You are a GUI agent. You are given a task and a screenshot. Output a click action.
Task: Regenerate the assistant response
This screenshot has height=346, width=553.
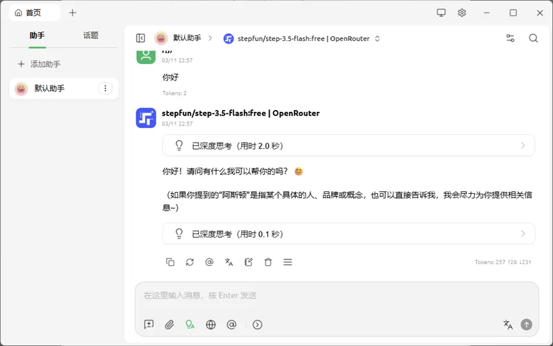(190, 262)
